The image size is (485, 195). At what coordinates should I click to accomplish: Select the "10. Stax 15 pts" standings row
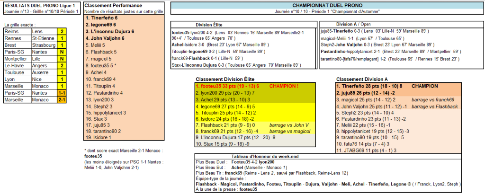219,144
